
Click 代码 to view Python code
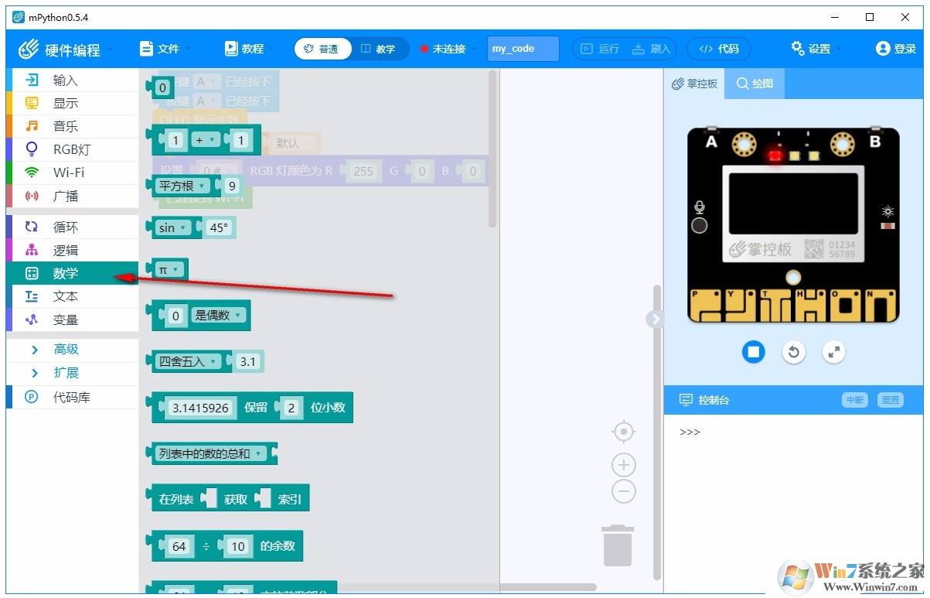pos(718,48)
